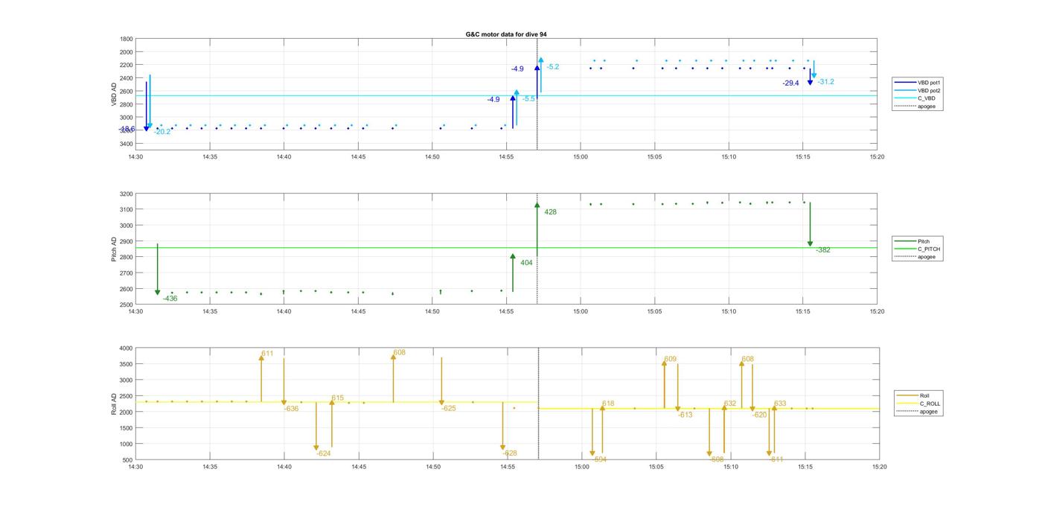Click the '-5.5' VBD annotation

pyautogui.click(x=528, y=98)
